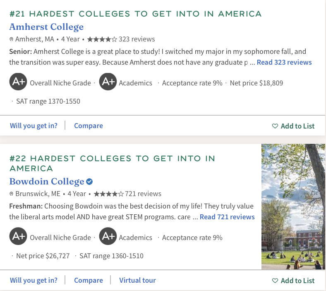The width and height of the screenshot is (326, 291).
Task: Click Will you get in? for Bowdoin
Action: point(34,280)
